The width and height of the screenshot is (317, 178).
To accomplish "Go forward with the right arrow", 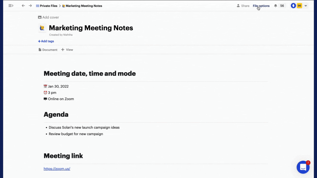I will (x=30, y=6).
